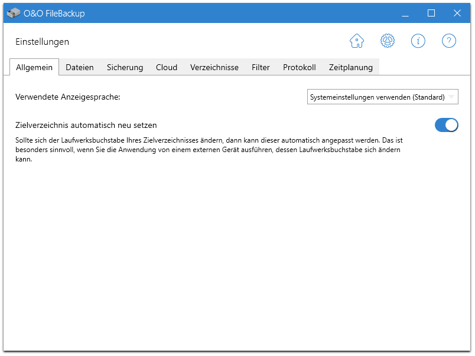Open the Protokoll tab
This screenshot has width=475, height=356.
(x=300, y=67)
